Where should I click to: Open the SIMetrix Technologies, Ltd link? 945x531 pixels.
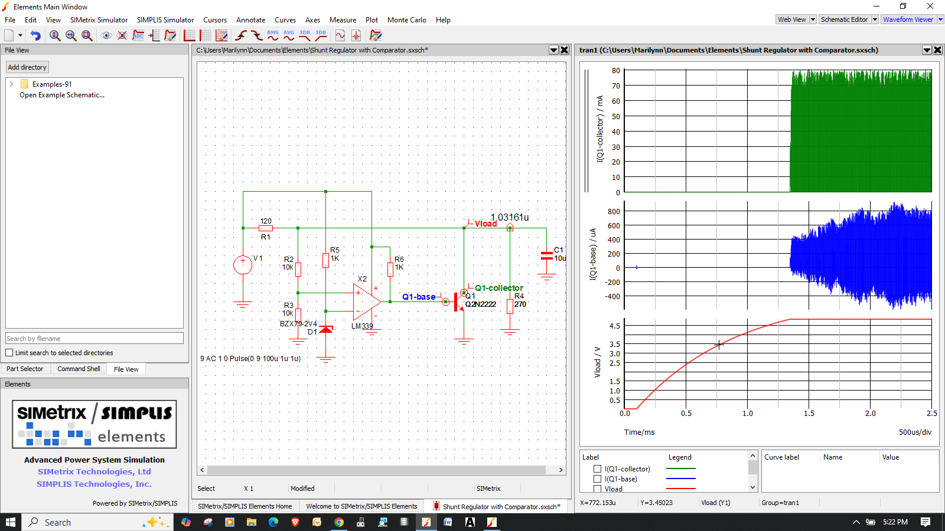click(x=94, y=471)
